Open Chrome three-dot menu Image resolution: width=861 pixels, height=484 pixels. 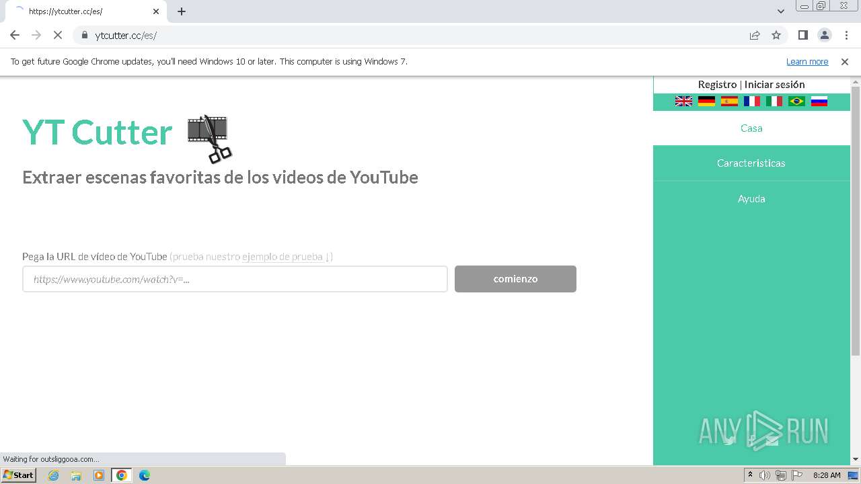[x=846, y=35]
